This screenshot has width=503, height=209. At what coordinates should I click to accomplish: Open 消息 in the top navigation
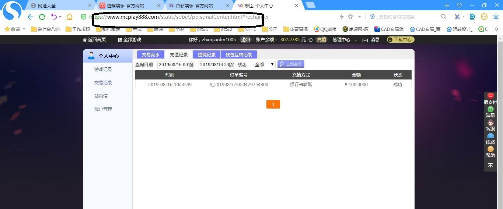click(371, 40)
